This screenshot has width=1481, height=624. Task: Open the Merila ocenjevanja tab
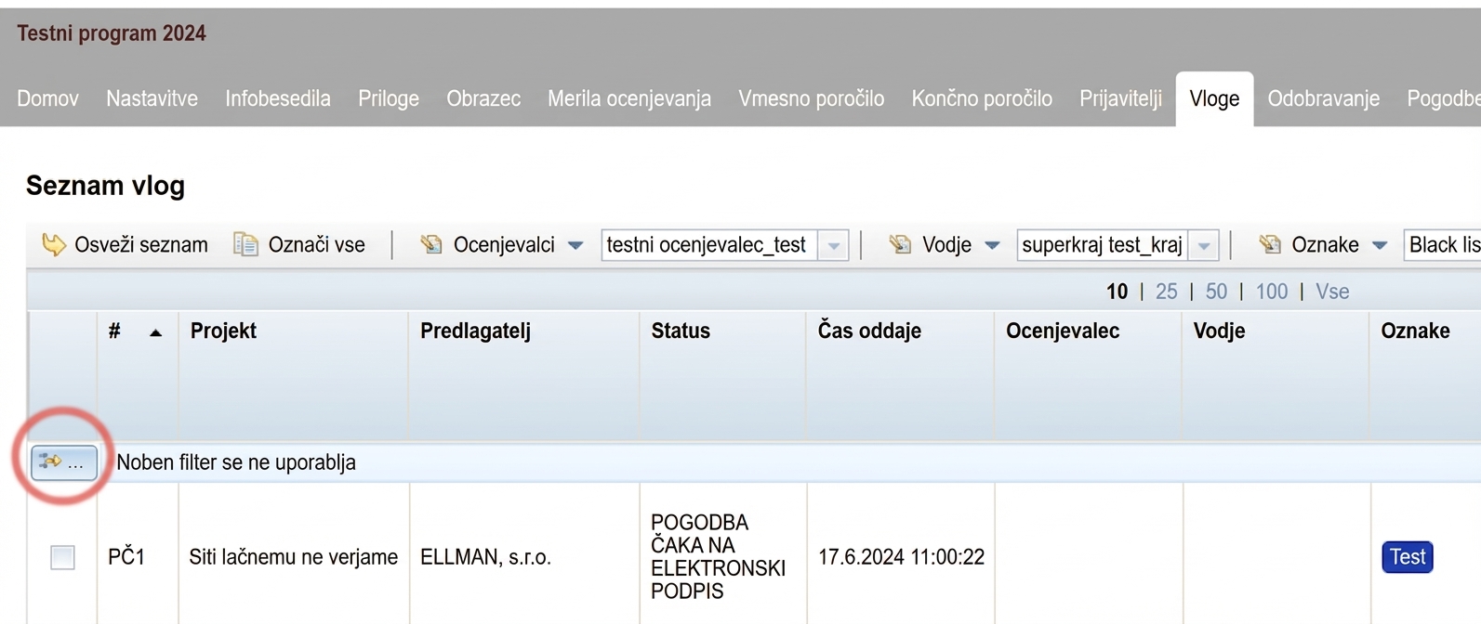[x=629, y=98]
